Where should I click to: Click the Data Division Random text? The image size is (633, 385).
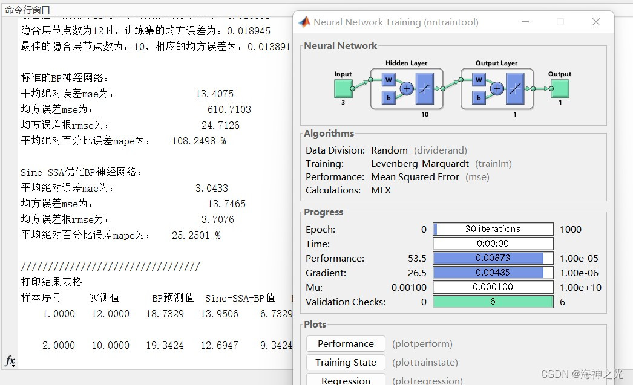pos(389,150)
